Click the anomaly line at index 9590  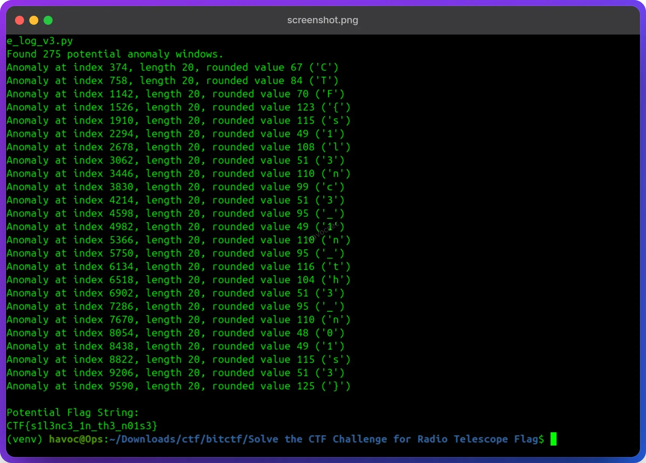[x=178, y=386]
